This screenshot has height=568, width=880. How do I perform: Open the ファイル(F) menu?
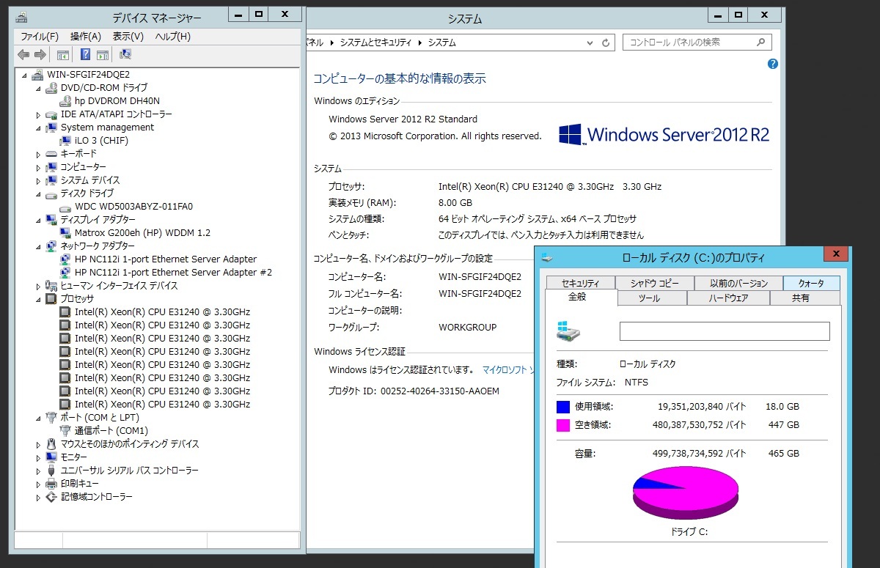coord(40,36)
